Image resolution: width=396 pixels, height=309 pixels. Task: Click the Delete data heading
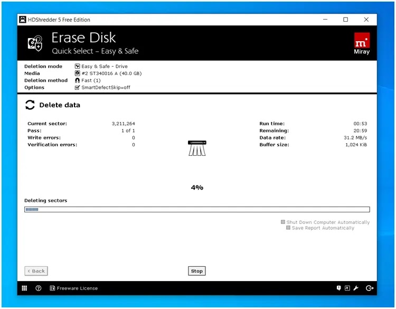(60, 105)
